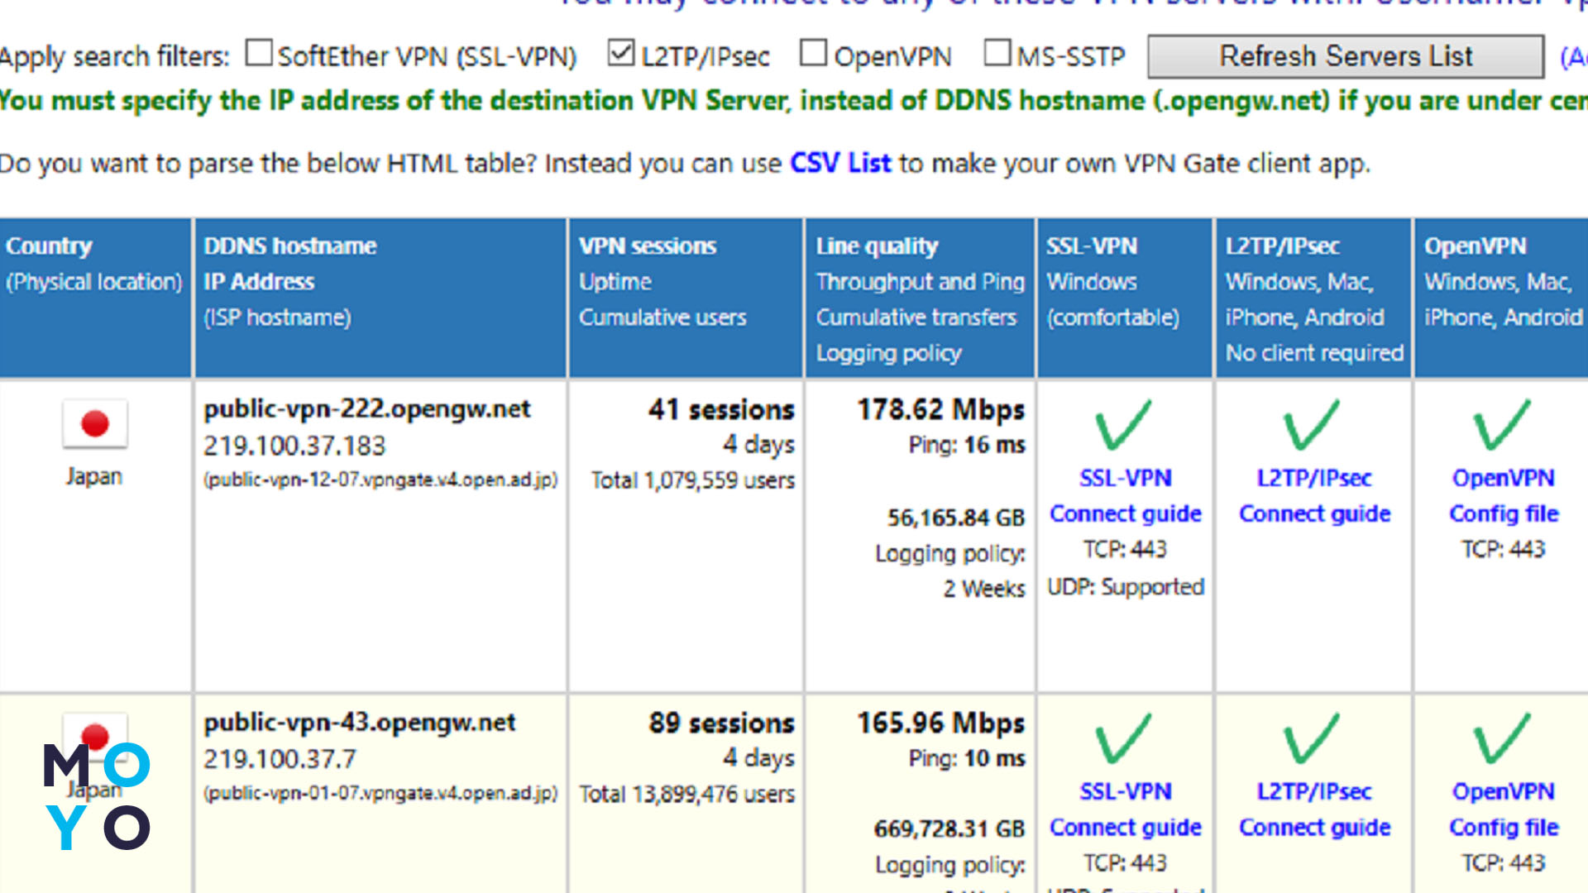Click the SSL-VPN green checkmark for public-vpn-222
The width and height of the screenshot is (1588, 893).
1124,425
